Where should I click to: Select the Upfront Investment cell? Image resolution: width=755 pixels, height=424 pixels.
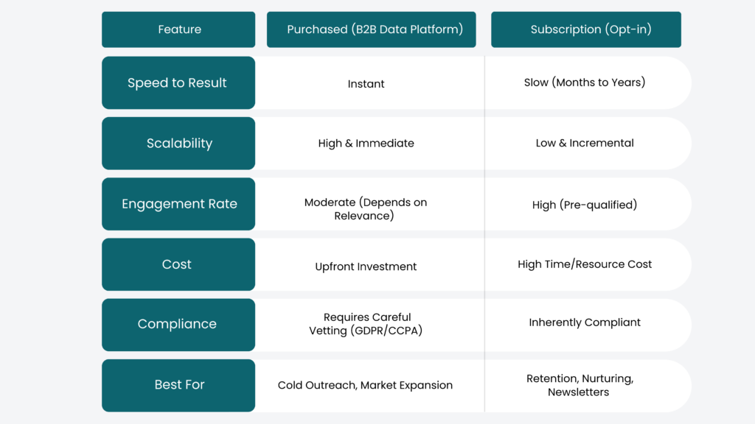(366, 266)
